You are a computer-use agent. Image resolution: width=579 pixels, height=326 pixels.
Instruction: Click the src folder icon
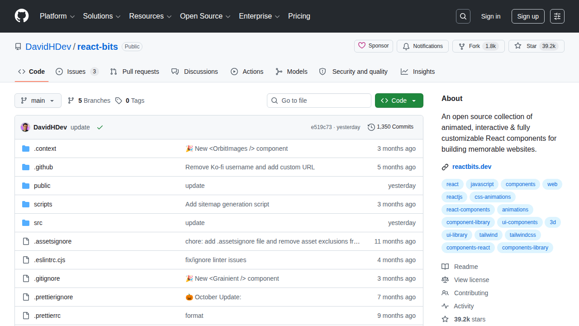[26, 223]
